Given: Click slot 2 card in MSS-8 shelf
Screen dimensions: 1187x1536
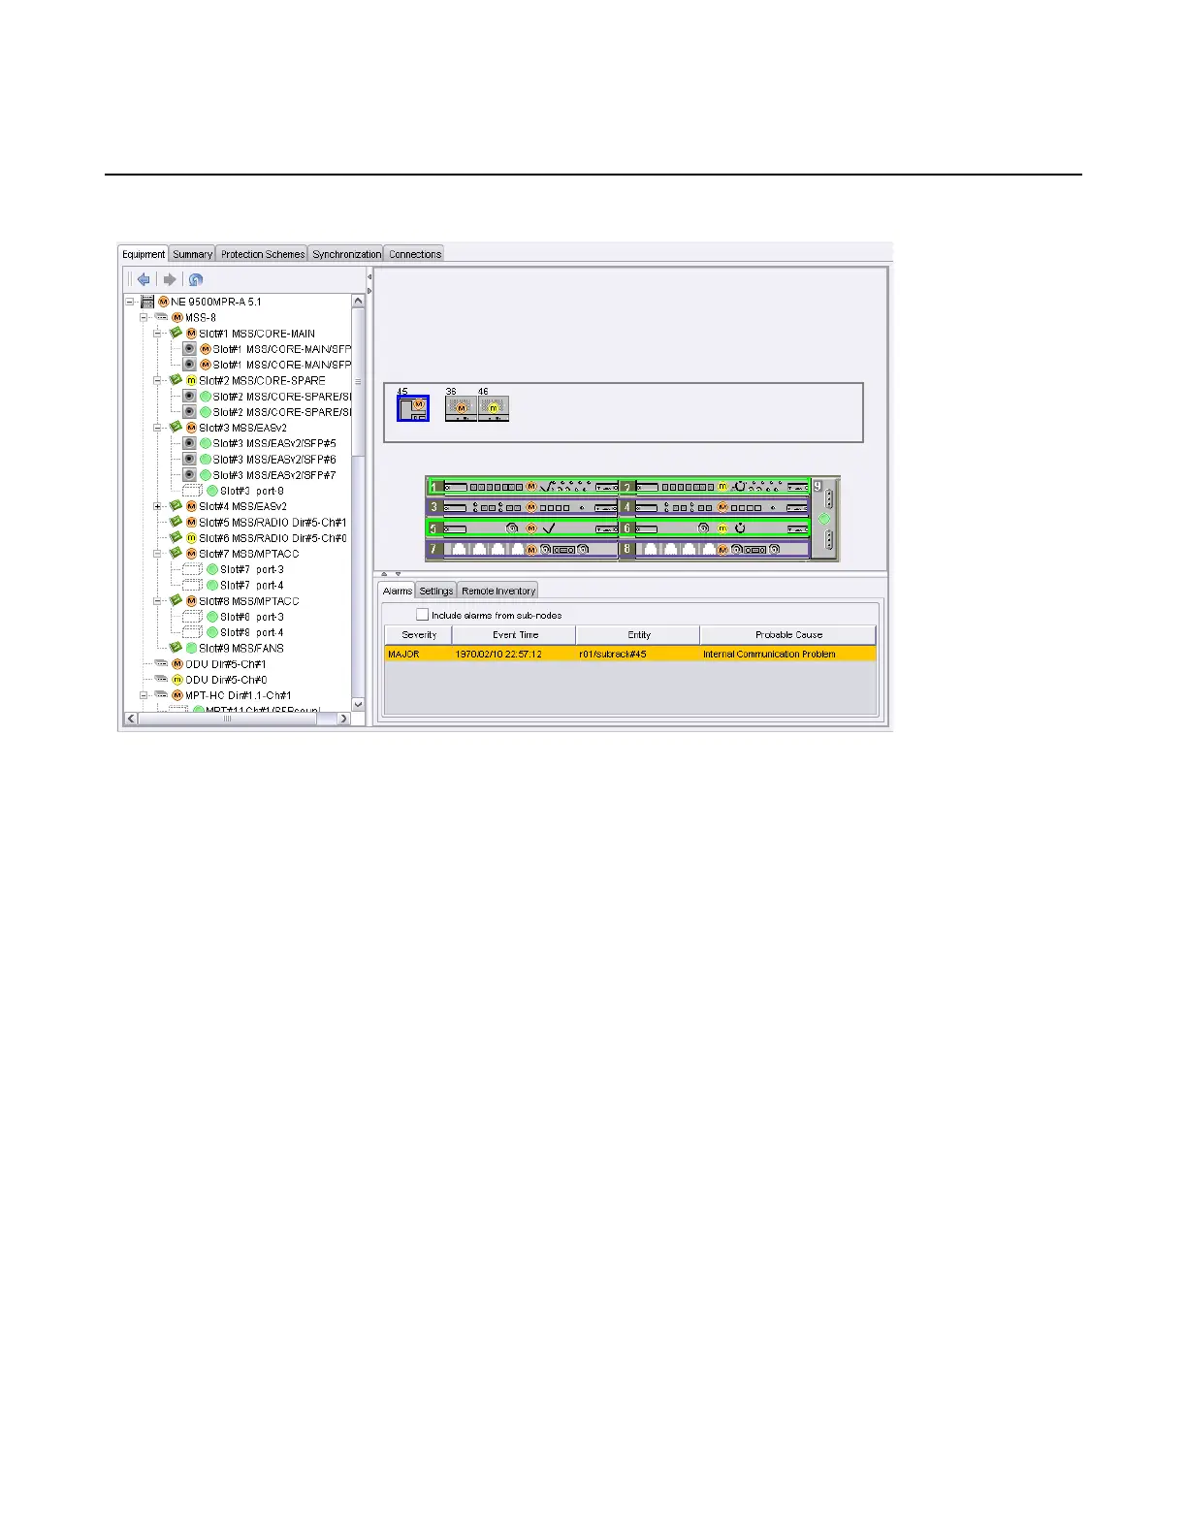Looking at the screenshot, I should [x=715, y=486].
